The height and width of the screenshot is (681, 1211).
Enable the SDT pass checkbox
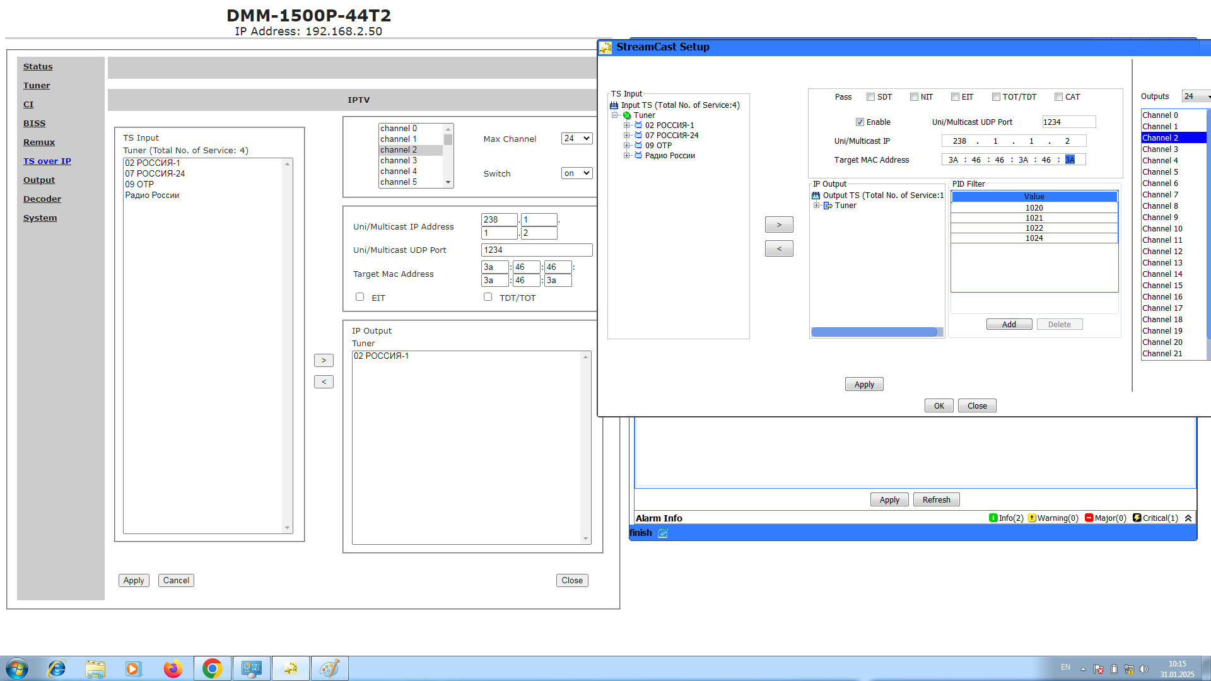pyautogui.click(x=870, y=97)
